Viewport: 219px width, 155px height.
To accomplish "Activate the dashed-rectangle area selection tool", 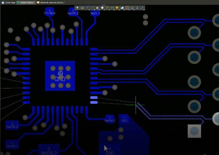I will pyautogui.click(x=92, y=8).
